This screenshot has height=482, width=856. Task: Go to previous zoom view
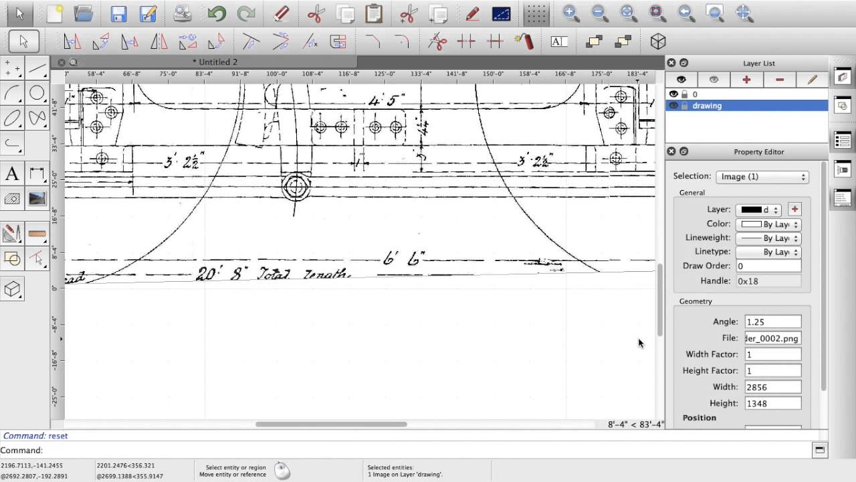685,13
